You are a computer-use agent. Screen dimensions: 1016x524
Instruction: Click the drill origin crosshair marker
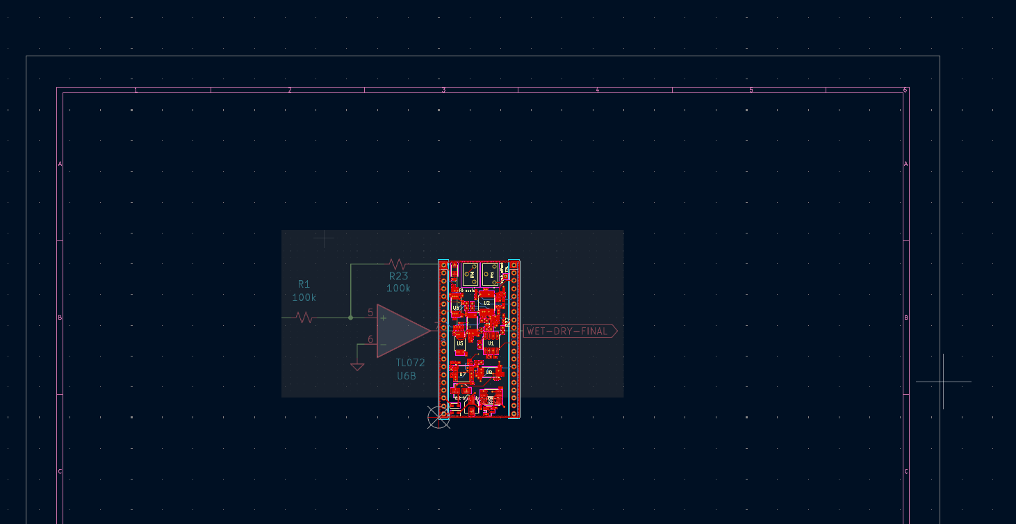(439, 418)
